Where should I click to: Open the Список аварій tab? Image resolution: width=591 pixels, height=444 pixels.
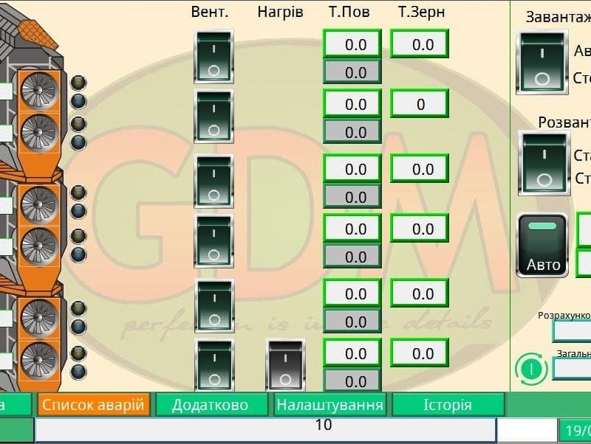(x=93, y=404)
